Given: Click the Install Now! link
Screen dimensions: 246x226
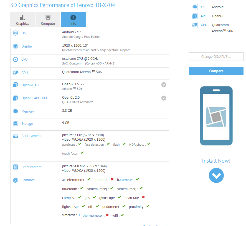Looking at the screenshot, I should tap(216, 161).
